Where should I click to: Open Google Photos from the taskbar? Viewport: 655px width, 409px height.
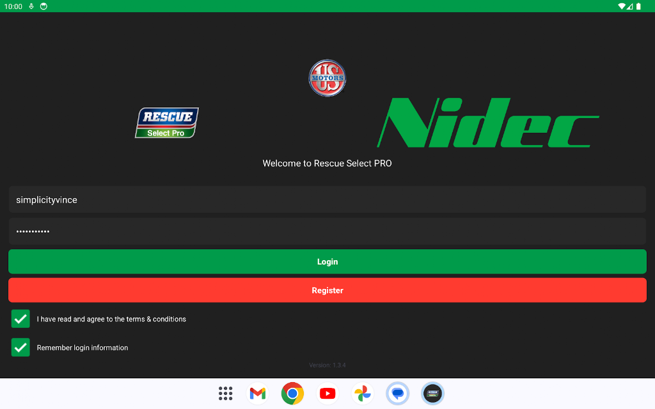coord(362,393)
